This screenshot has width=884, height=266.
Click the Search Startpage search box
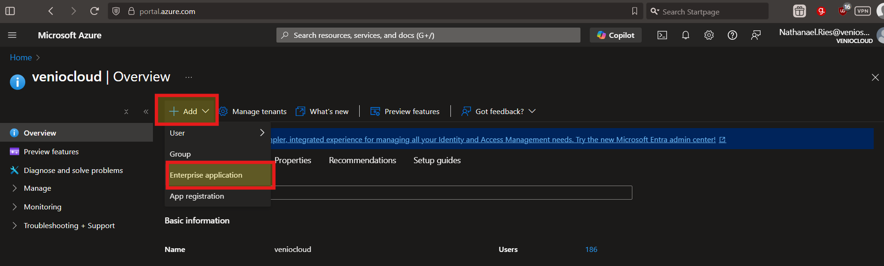[x=707, y=11]
